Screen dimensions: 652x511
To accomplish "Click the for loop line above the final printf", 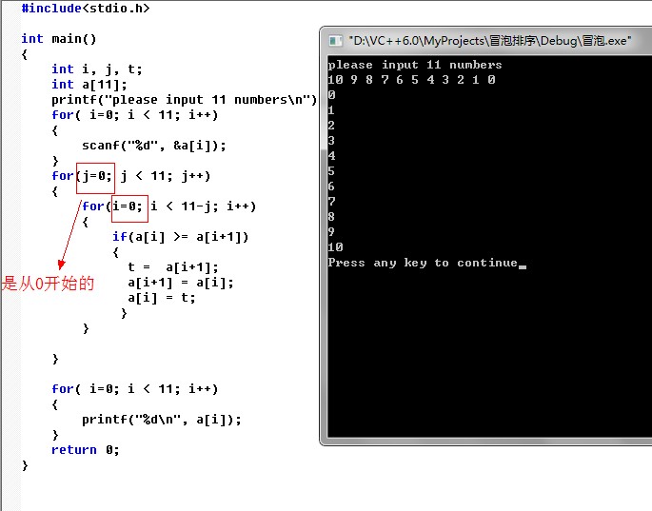I will click(134, 389).
